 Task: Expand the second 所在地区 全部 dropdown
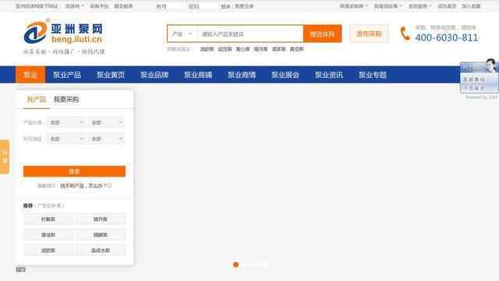tap(106, 139)
